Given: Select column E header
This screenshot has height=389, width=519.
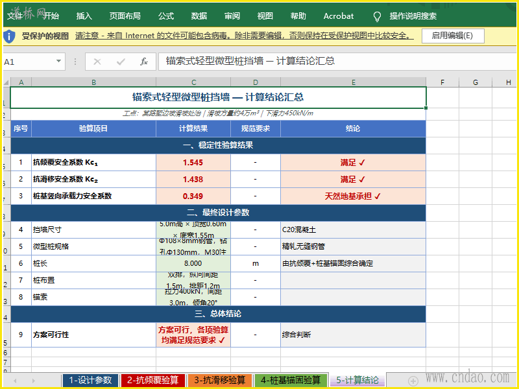Looking at the screenshot, I should (354, 82).
